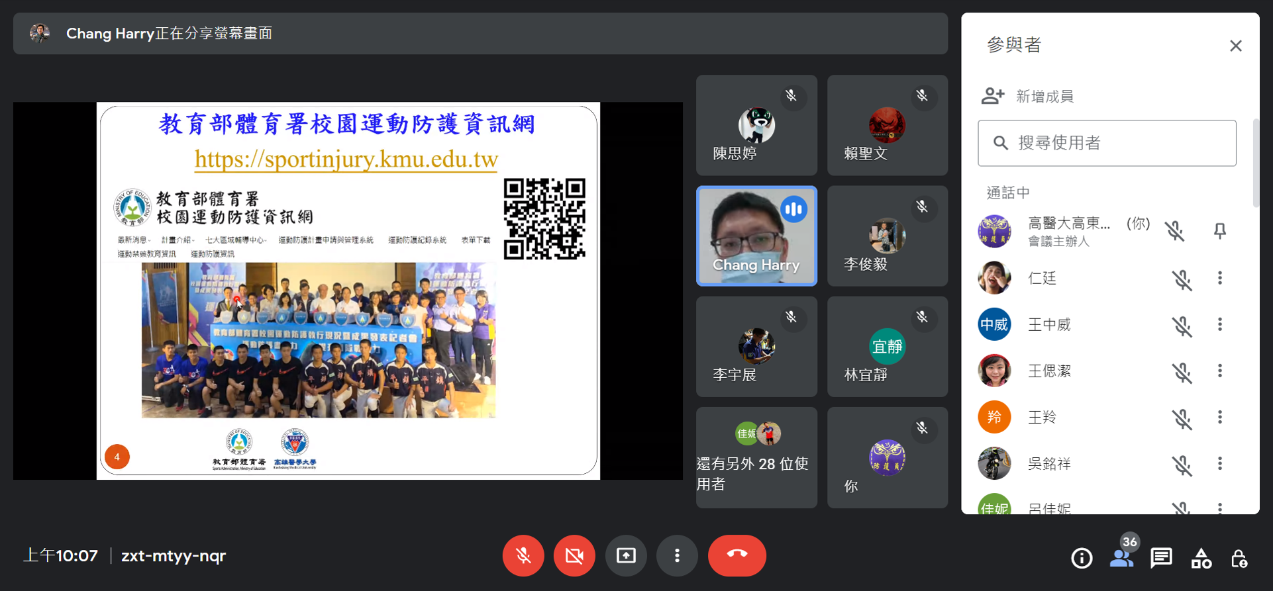Click the shared presentation slide
This screenshot has height=591, width=1273.
click(348, 291)
